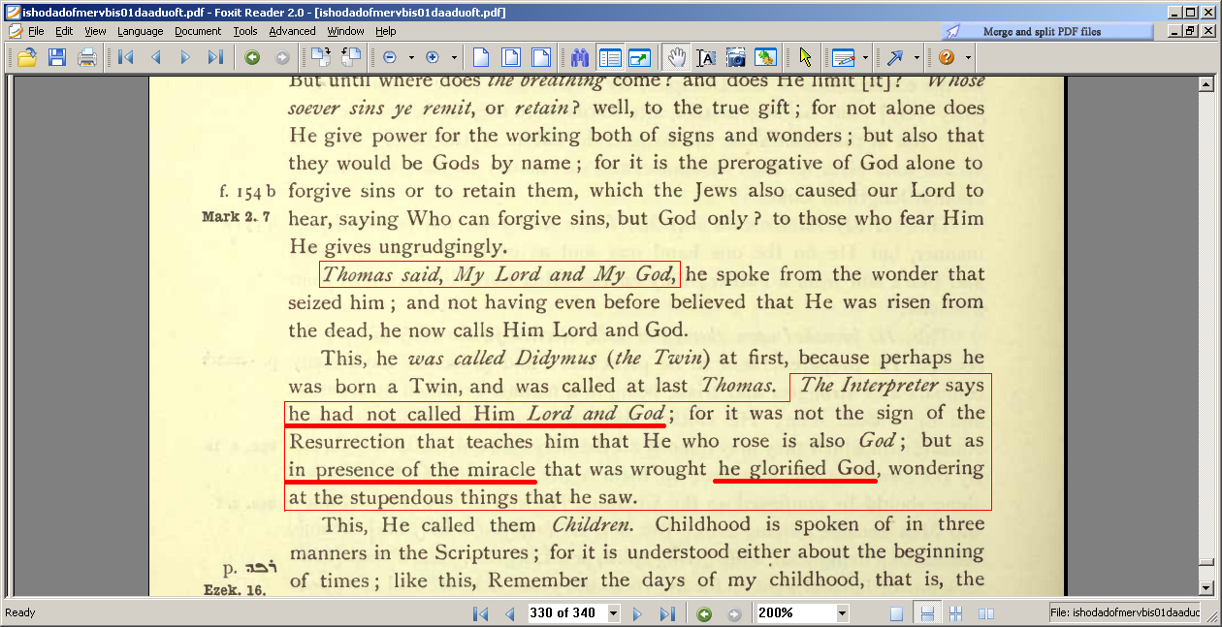
Task: Expand the Zoom Out tool dropdown arrow
Action: click(411, 57)
